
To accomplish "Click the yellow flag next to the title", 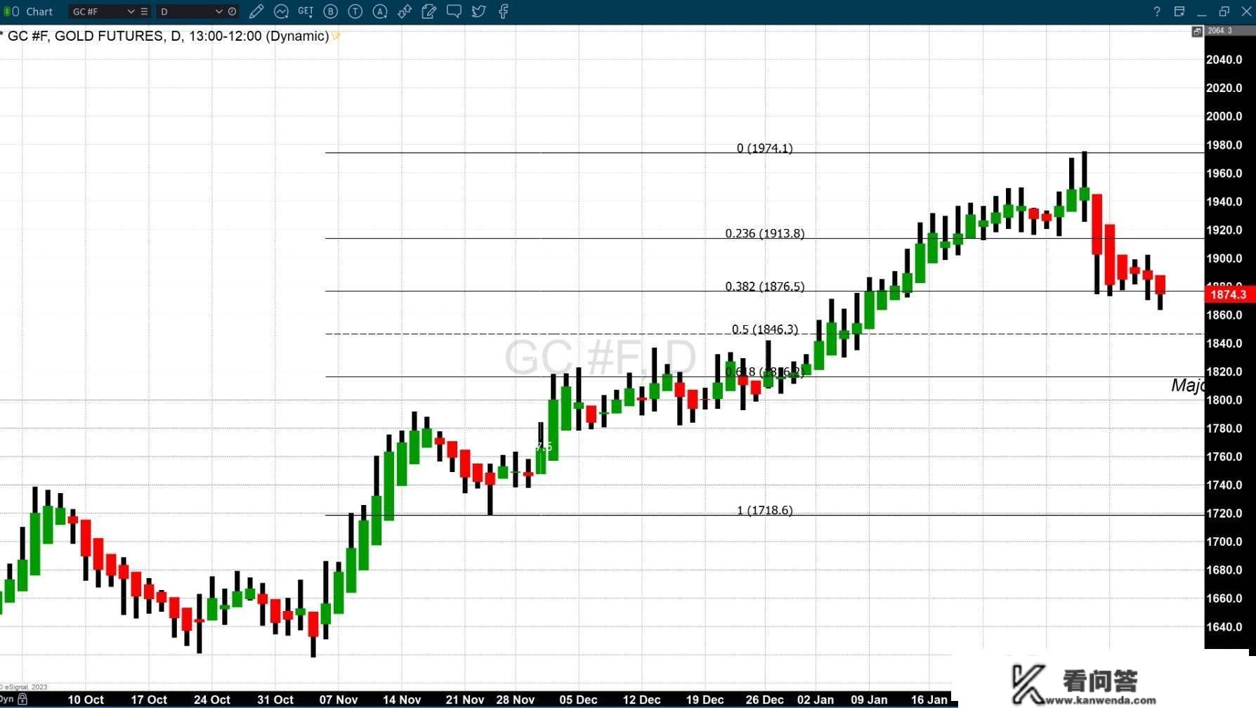I will [336, 36].
